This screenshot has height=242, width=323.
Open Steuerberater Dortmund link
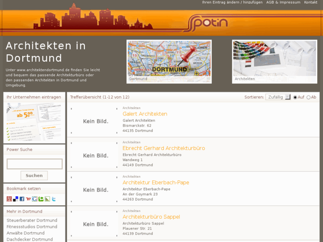[x=32, y=220]
